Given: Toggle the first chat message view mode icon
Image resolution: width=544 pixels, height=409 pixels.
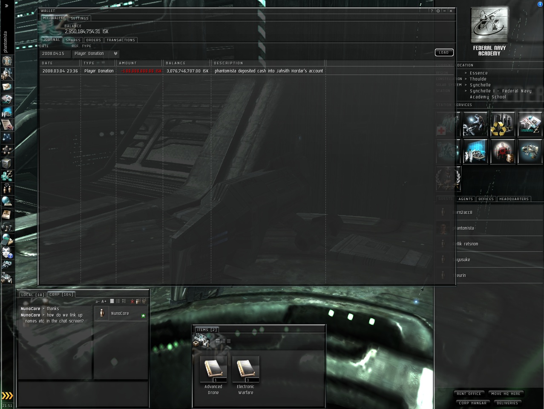Looking at the screenshot, I should pyautogui.click(x=112, y=301).
